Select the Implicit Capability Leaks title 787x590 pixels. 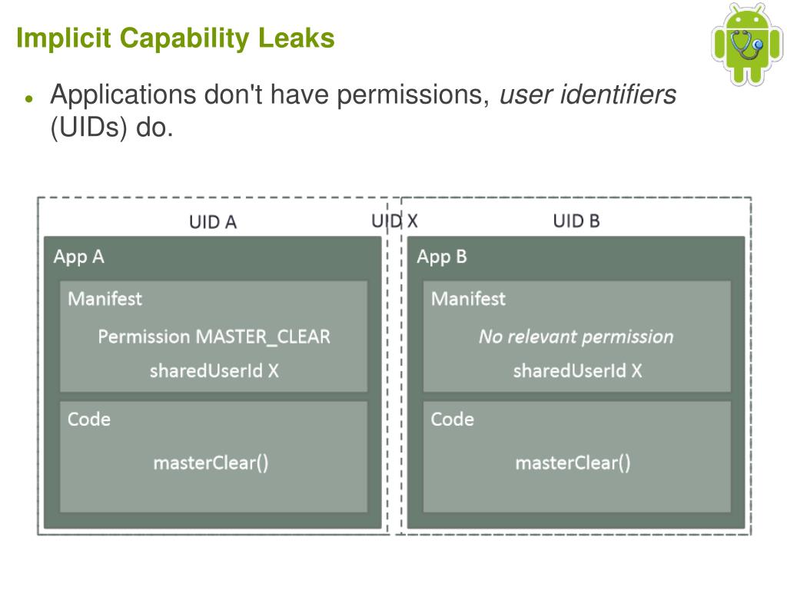tap(175, 38)
